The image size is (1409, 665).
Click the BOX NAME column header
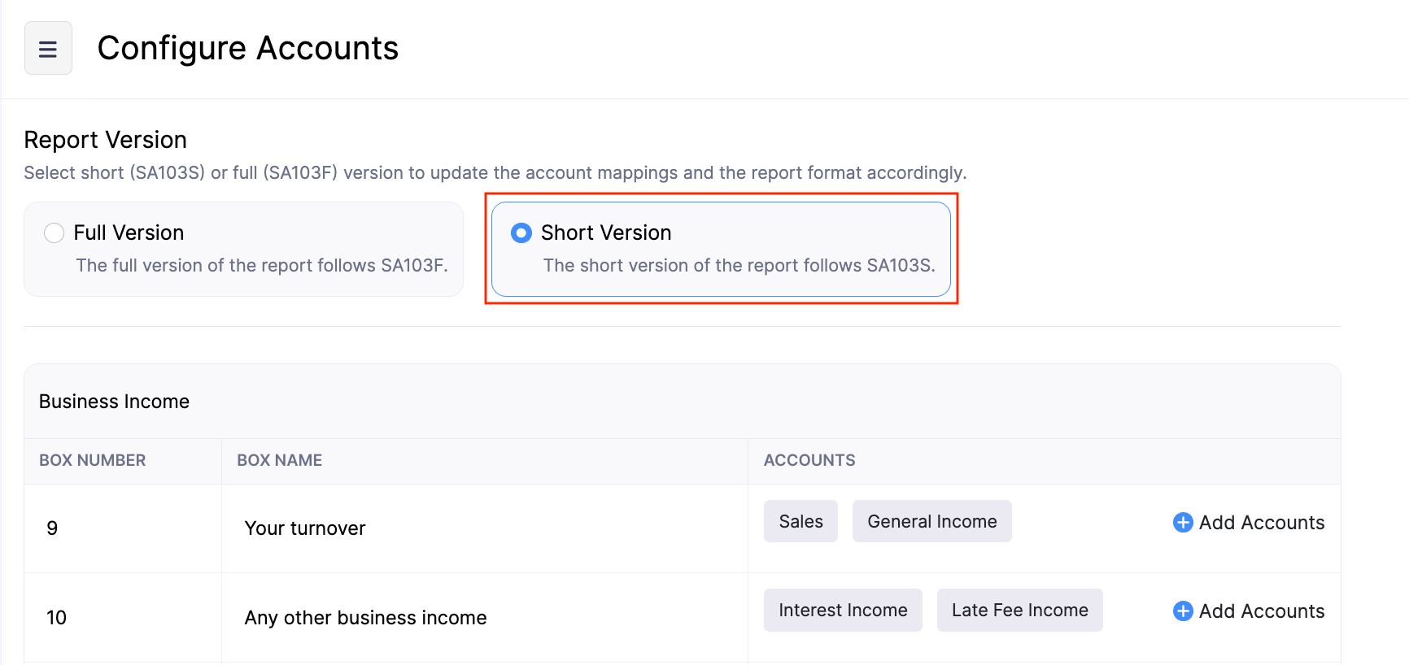click(279, 460)
